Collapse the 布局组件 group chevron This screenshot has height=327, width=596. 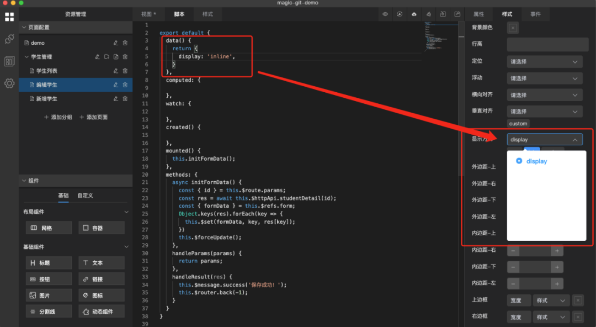pos(126,212)
